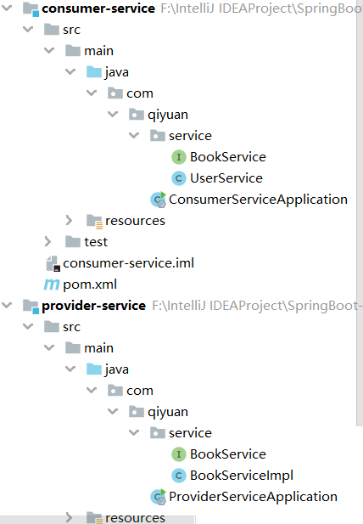
Task: Click the consumer-service.iml file icon
Action: 53,263
